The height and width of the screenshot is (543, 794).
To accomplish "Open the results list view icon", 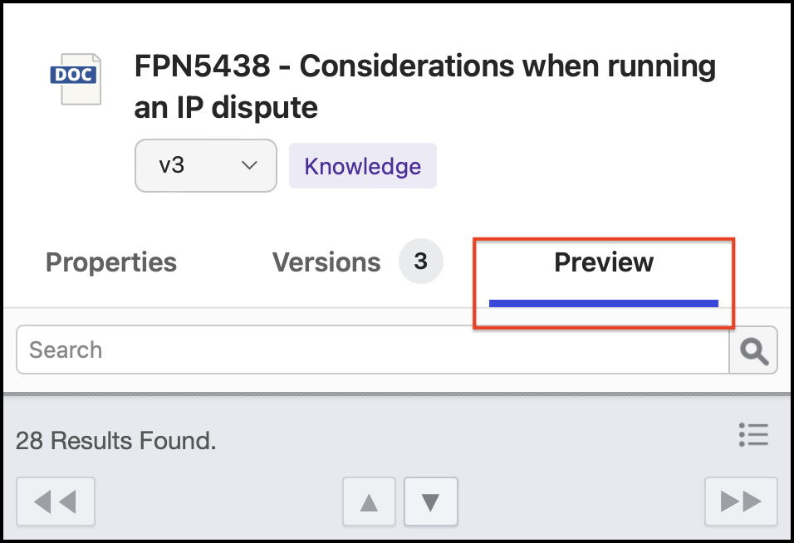I will pos(753,434).
